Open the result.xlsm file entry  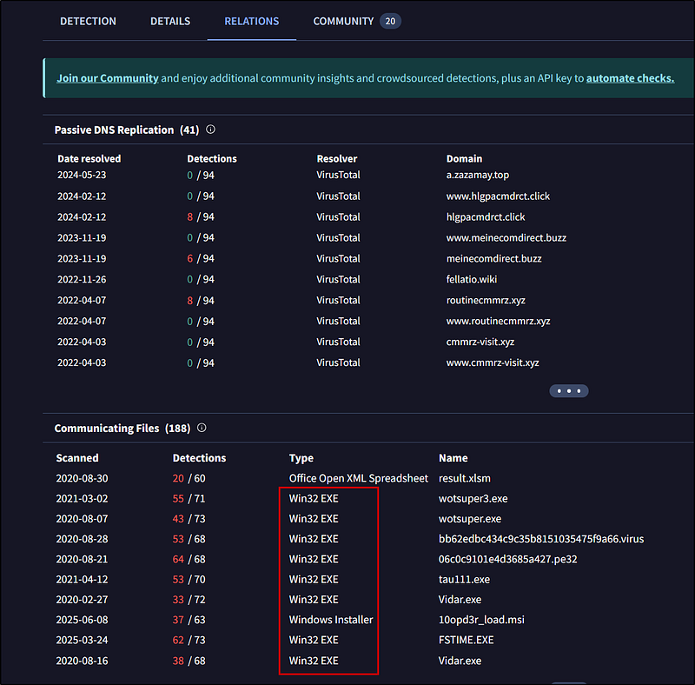click(x=465, y=478)
